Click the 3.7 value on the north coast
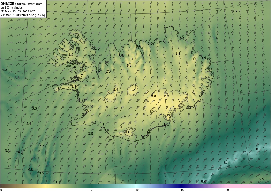Image resolution: width=271 pixels, height=192 pixels. (x=167, y=42)
